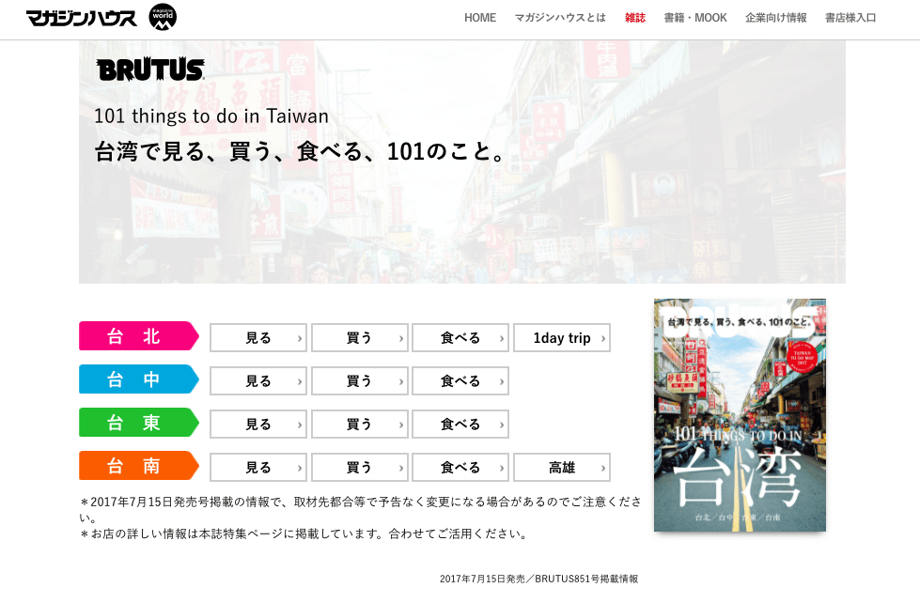Open the HOME menu item
The image size is (920, 603).
(479, 18)
